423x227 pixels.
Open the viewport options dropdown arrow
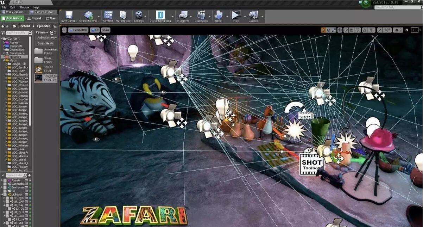[x=64, y=30]
